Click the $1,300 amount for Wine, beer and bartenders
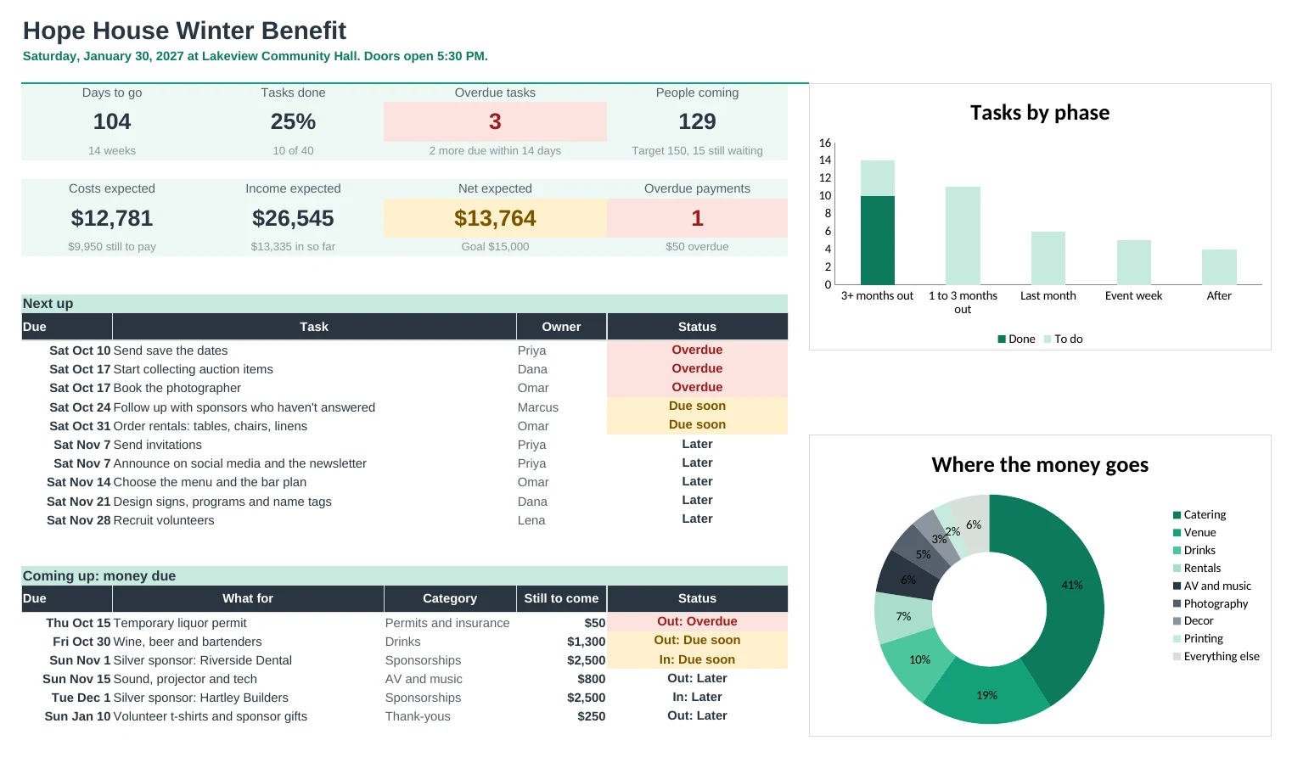1292x757 pixels. pyautogui.click(x=586, y=642)
